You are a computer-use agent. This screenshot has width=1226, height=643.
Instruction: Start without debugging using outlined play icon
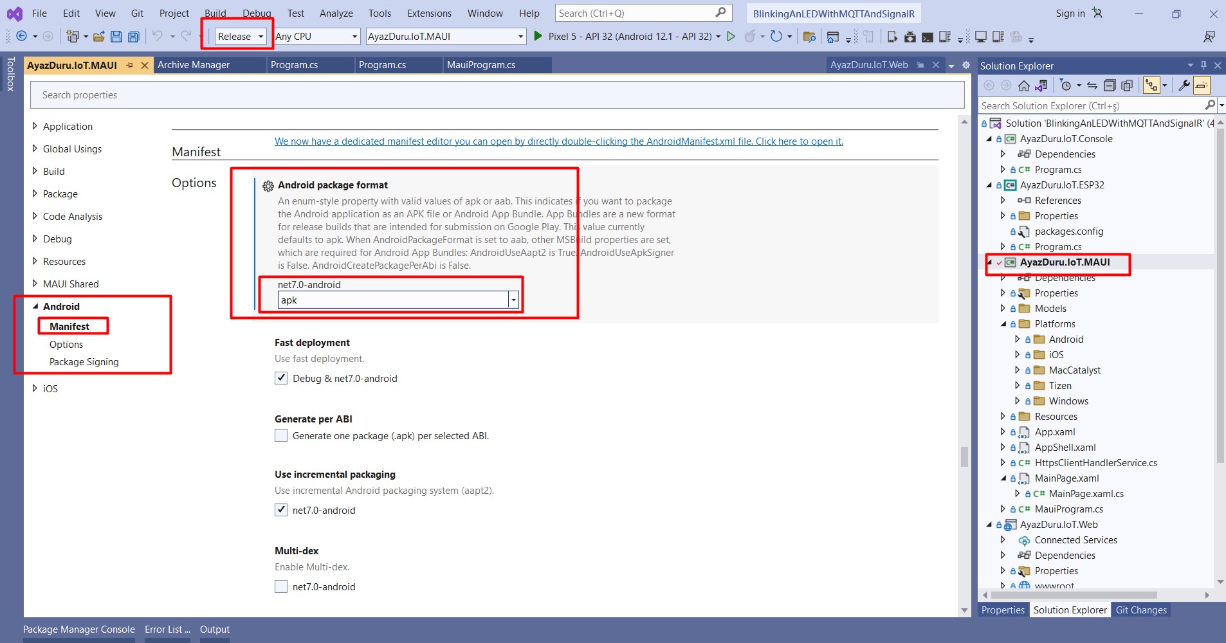click(x=731, y=37)
